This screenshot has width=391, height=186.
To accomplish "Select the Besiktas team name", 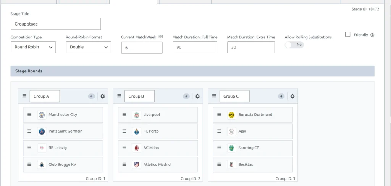I will (x=246, y=164).
